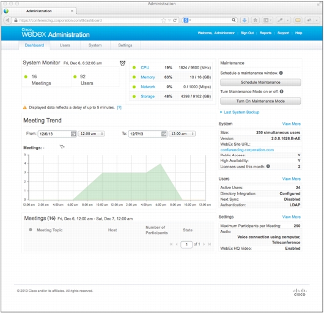Viewport: 324px width, 314px height.
Task: Click the Welcome, Administrator text
Action: 216,33
